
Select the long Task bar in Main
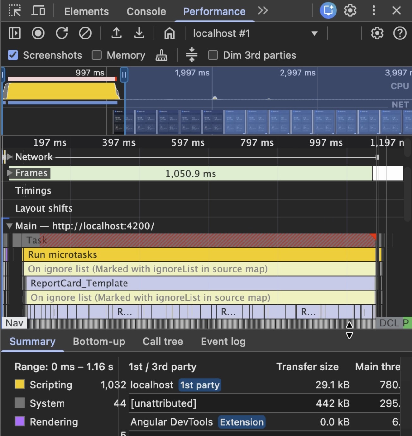199,240
